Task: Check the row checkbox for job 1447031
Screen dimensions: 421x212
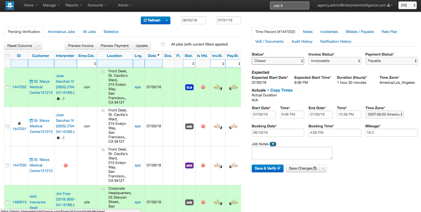Action: tap(8, 127)
